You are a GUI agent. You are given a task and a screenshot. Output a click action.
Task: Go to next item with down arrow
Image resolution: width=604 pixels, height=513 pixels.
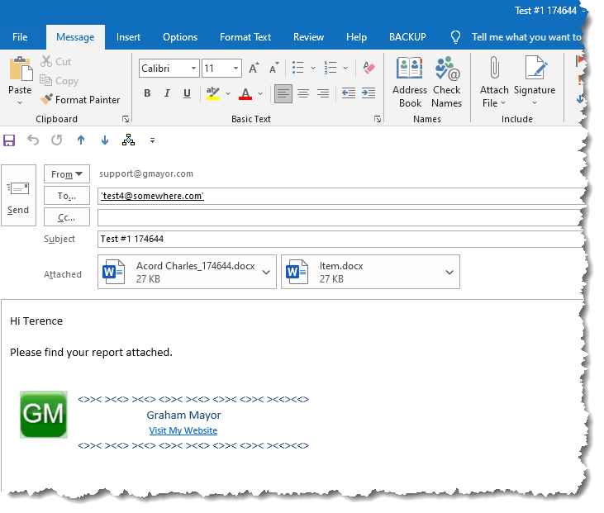(105, 140)
